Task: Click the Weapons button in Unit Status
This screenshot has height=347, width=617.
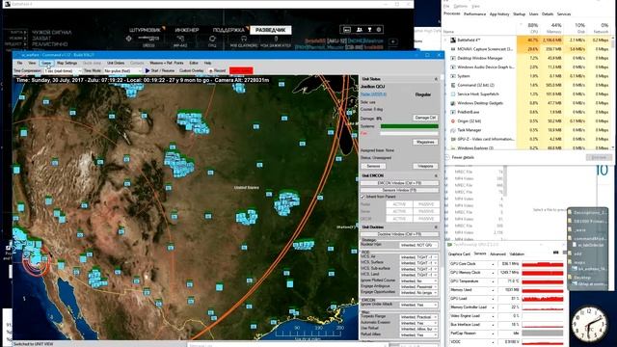Action: (x=425, y=166)
